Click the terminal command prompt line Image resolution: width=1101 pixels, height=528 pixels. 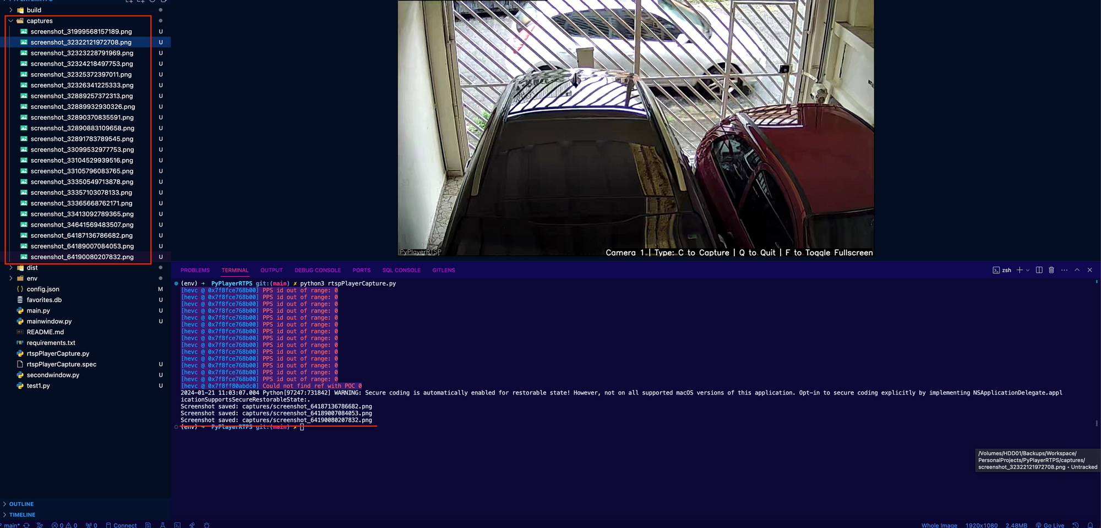pyautogui.click(x=242, y=427)
